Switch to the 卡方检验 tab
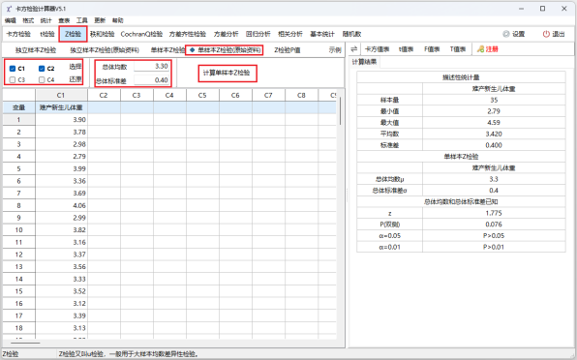This screenshot has width=577, height=360. [18, 34]
